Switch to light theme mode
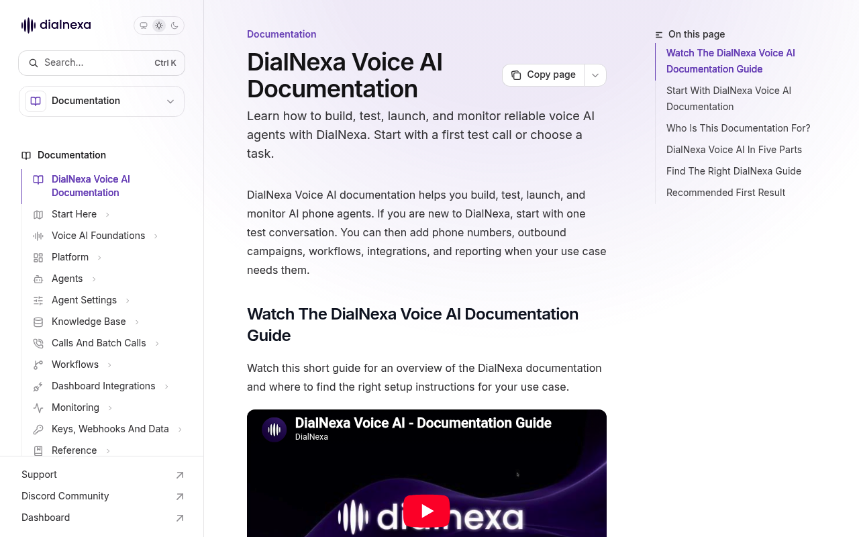Viewport: 859px width, 537px height. pos(159,26)
